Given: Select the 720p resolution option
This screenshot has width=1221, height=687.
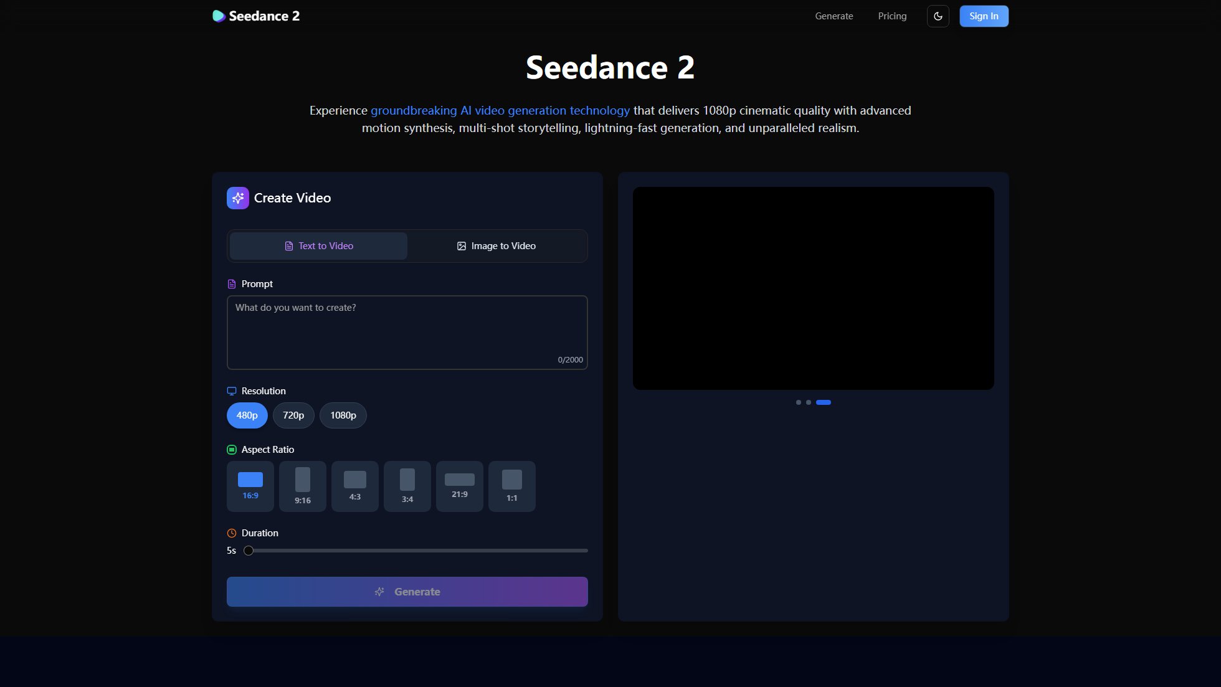Looking at the screenshot, I should [x=293, y=415].
